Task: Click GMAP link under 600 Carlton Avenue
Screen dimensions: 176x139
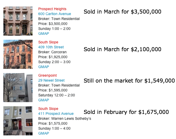Action: pyautogui.click(x=43, y=33)
